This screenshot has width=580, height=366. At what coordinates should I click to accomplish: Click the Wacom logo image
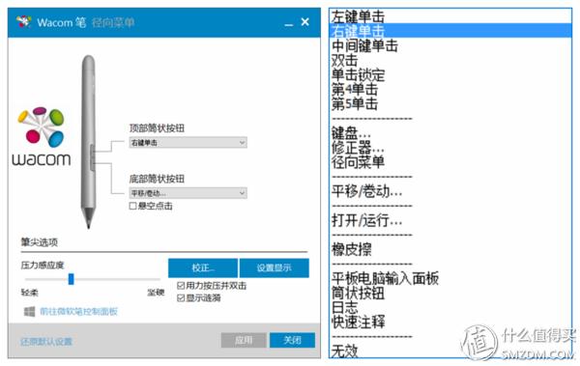[41, 136]
